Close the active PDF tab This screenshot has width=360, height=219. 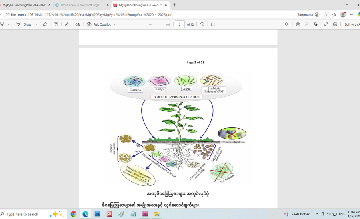(x=166, y=5)
